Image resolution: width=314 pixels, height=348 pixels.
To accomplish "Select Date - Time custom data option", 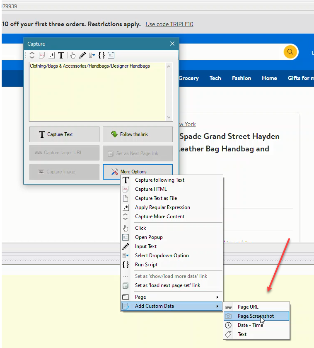I will pyautogui.click(x=250, y=325).
